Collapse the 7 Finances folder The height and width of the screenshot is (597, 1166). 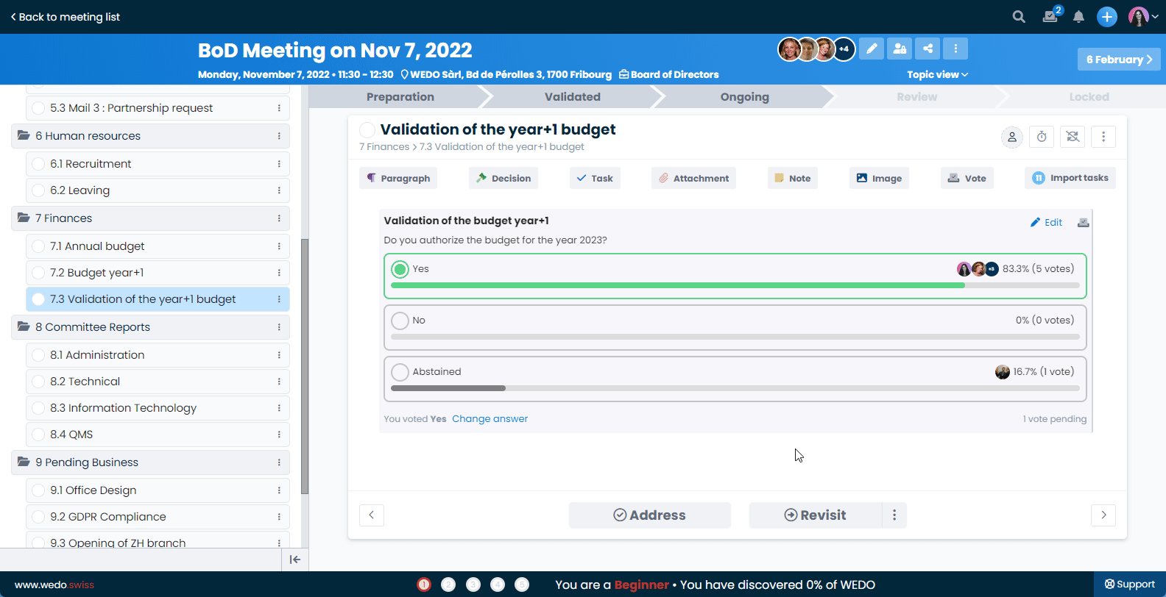pyautogui.click(x=24, y=218)
